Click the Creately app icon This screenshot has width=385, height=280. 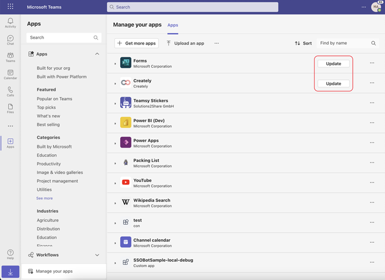pos(126,83)
